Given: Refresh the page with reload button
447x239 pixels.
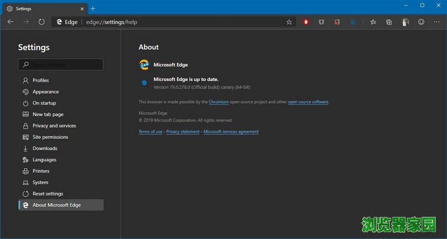Looking at the screenshot, I should [41, 22].
